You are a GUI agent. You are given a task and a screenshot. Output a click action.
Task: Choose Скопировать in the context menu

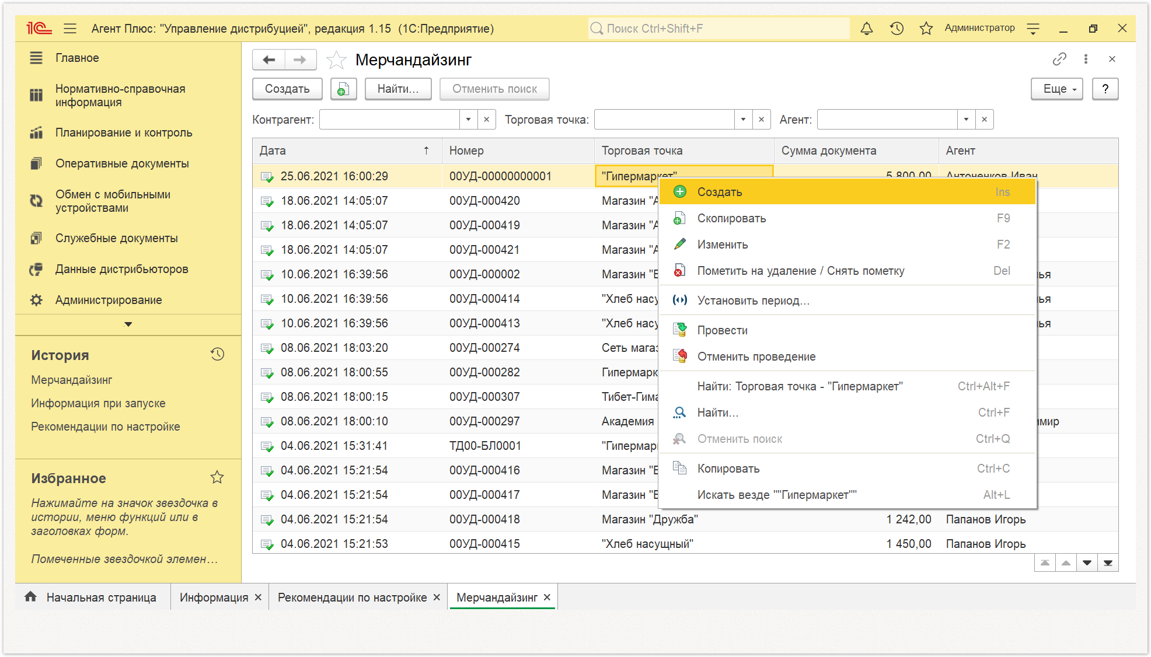847,218
